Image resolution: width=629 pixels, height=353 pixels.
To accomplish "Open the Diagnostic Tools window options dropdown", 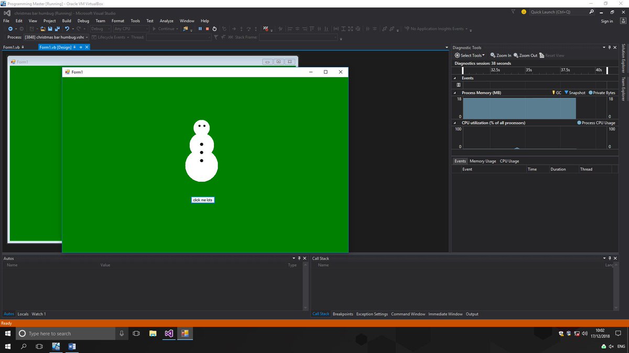I will pos(604,48).
